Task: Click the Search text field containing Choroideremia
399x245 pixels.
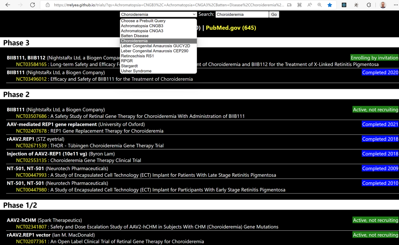Action: 242,14
